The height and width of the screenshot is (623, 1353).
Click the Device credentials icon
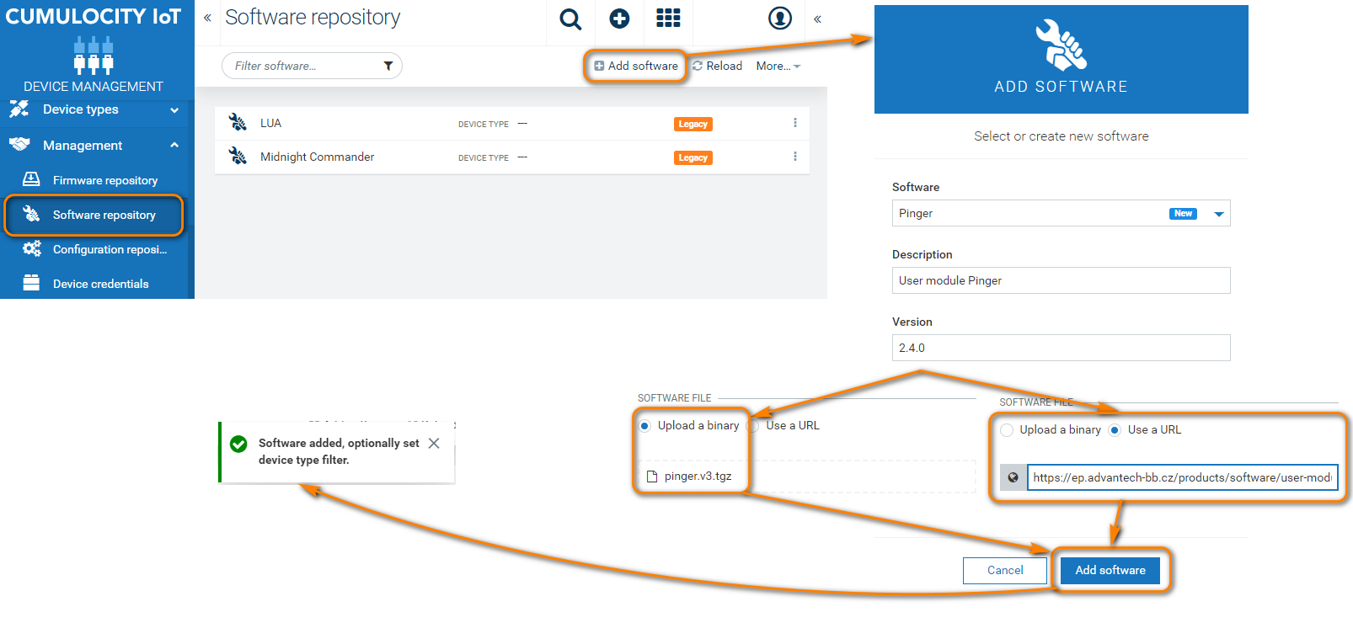pyautogui.click(x=31, y=283)
